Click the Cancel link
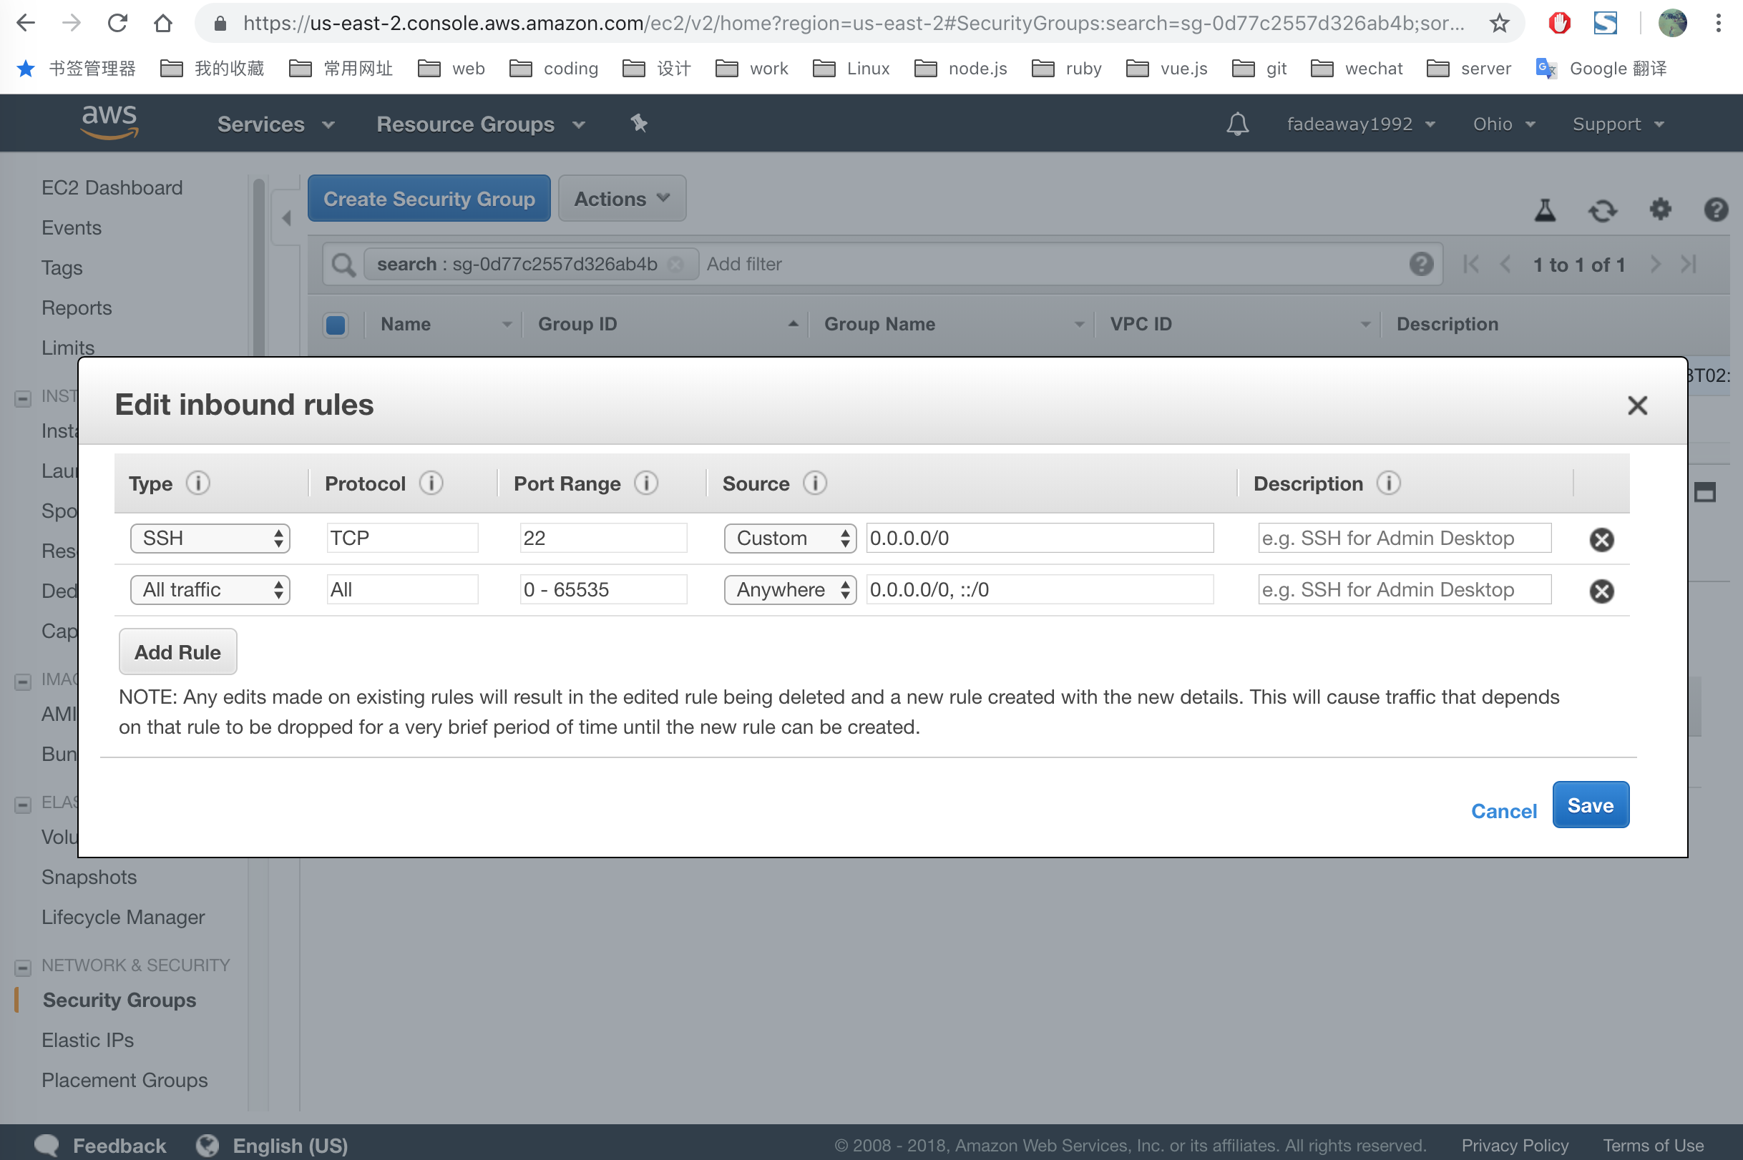This screenshot has height=1160, width=1743. tap(1503, 811)
